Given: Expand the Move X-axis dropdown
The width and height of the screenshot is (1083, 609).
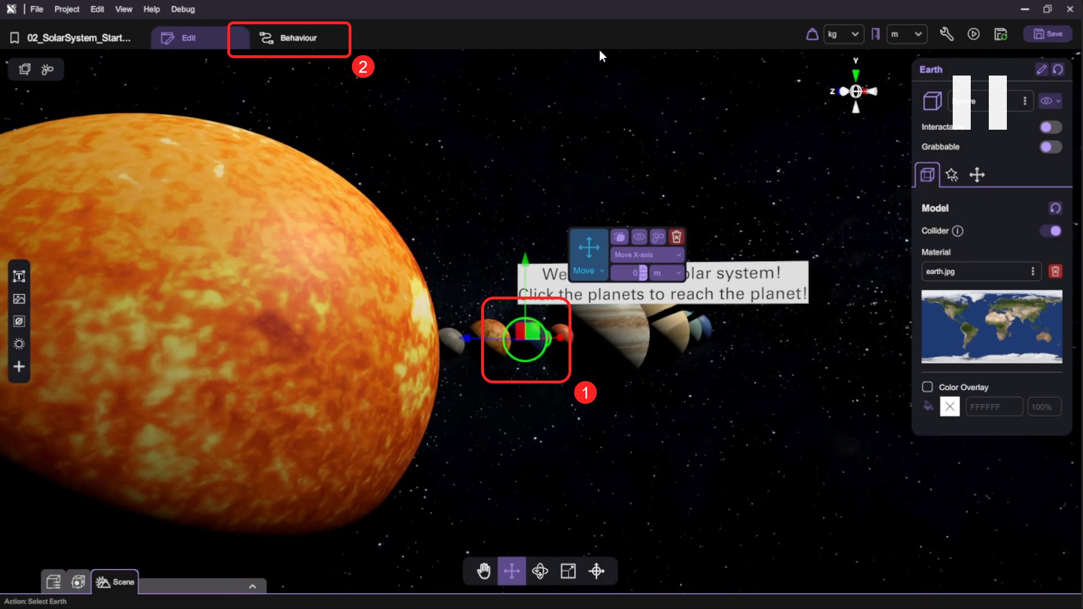Looking at the screenshot, I should (x=647, y=255).
